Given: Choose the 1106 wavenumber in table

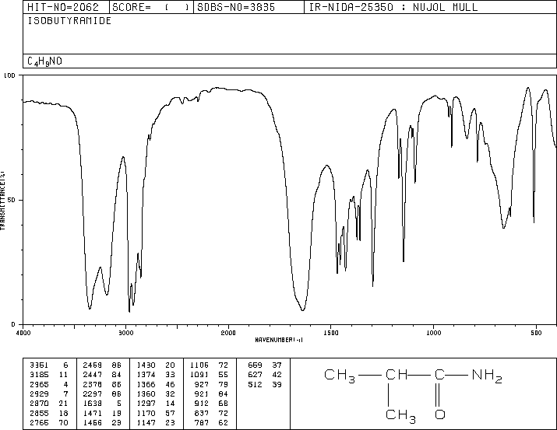Looking at the screenshot, I should click(x=199, y=365).
